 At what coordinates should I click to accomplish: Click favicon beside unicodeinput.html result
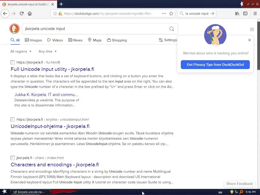pos(13,120)
